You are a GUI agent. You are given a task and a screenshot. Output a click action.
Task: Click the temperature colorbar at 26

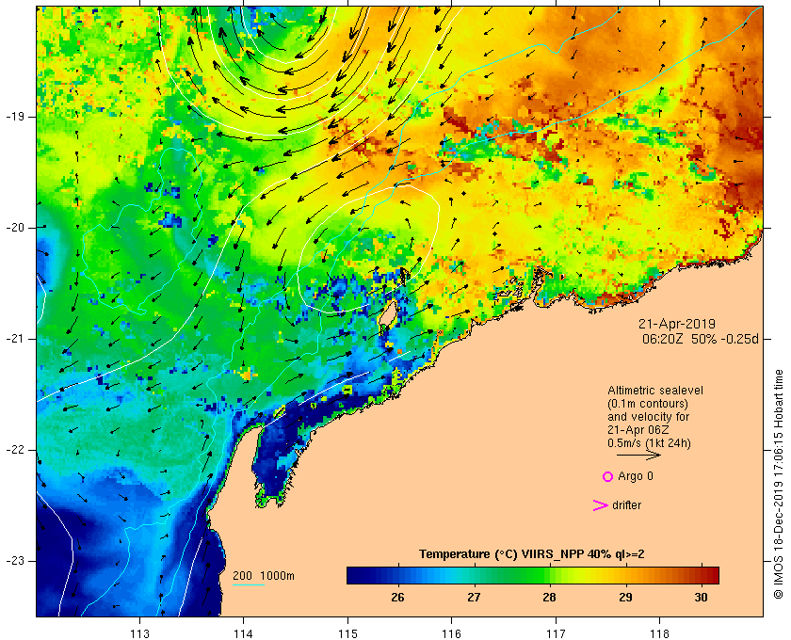coord(398,575)
